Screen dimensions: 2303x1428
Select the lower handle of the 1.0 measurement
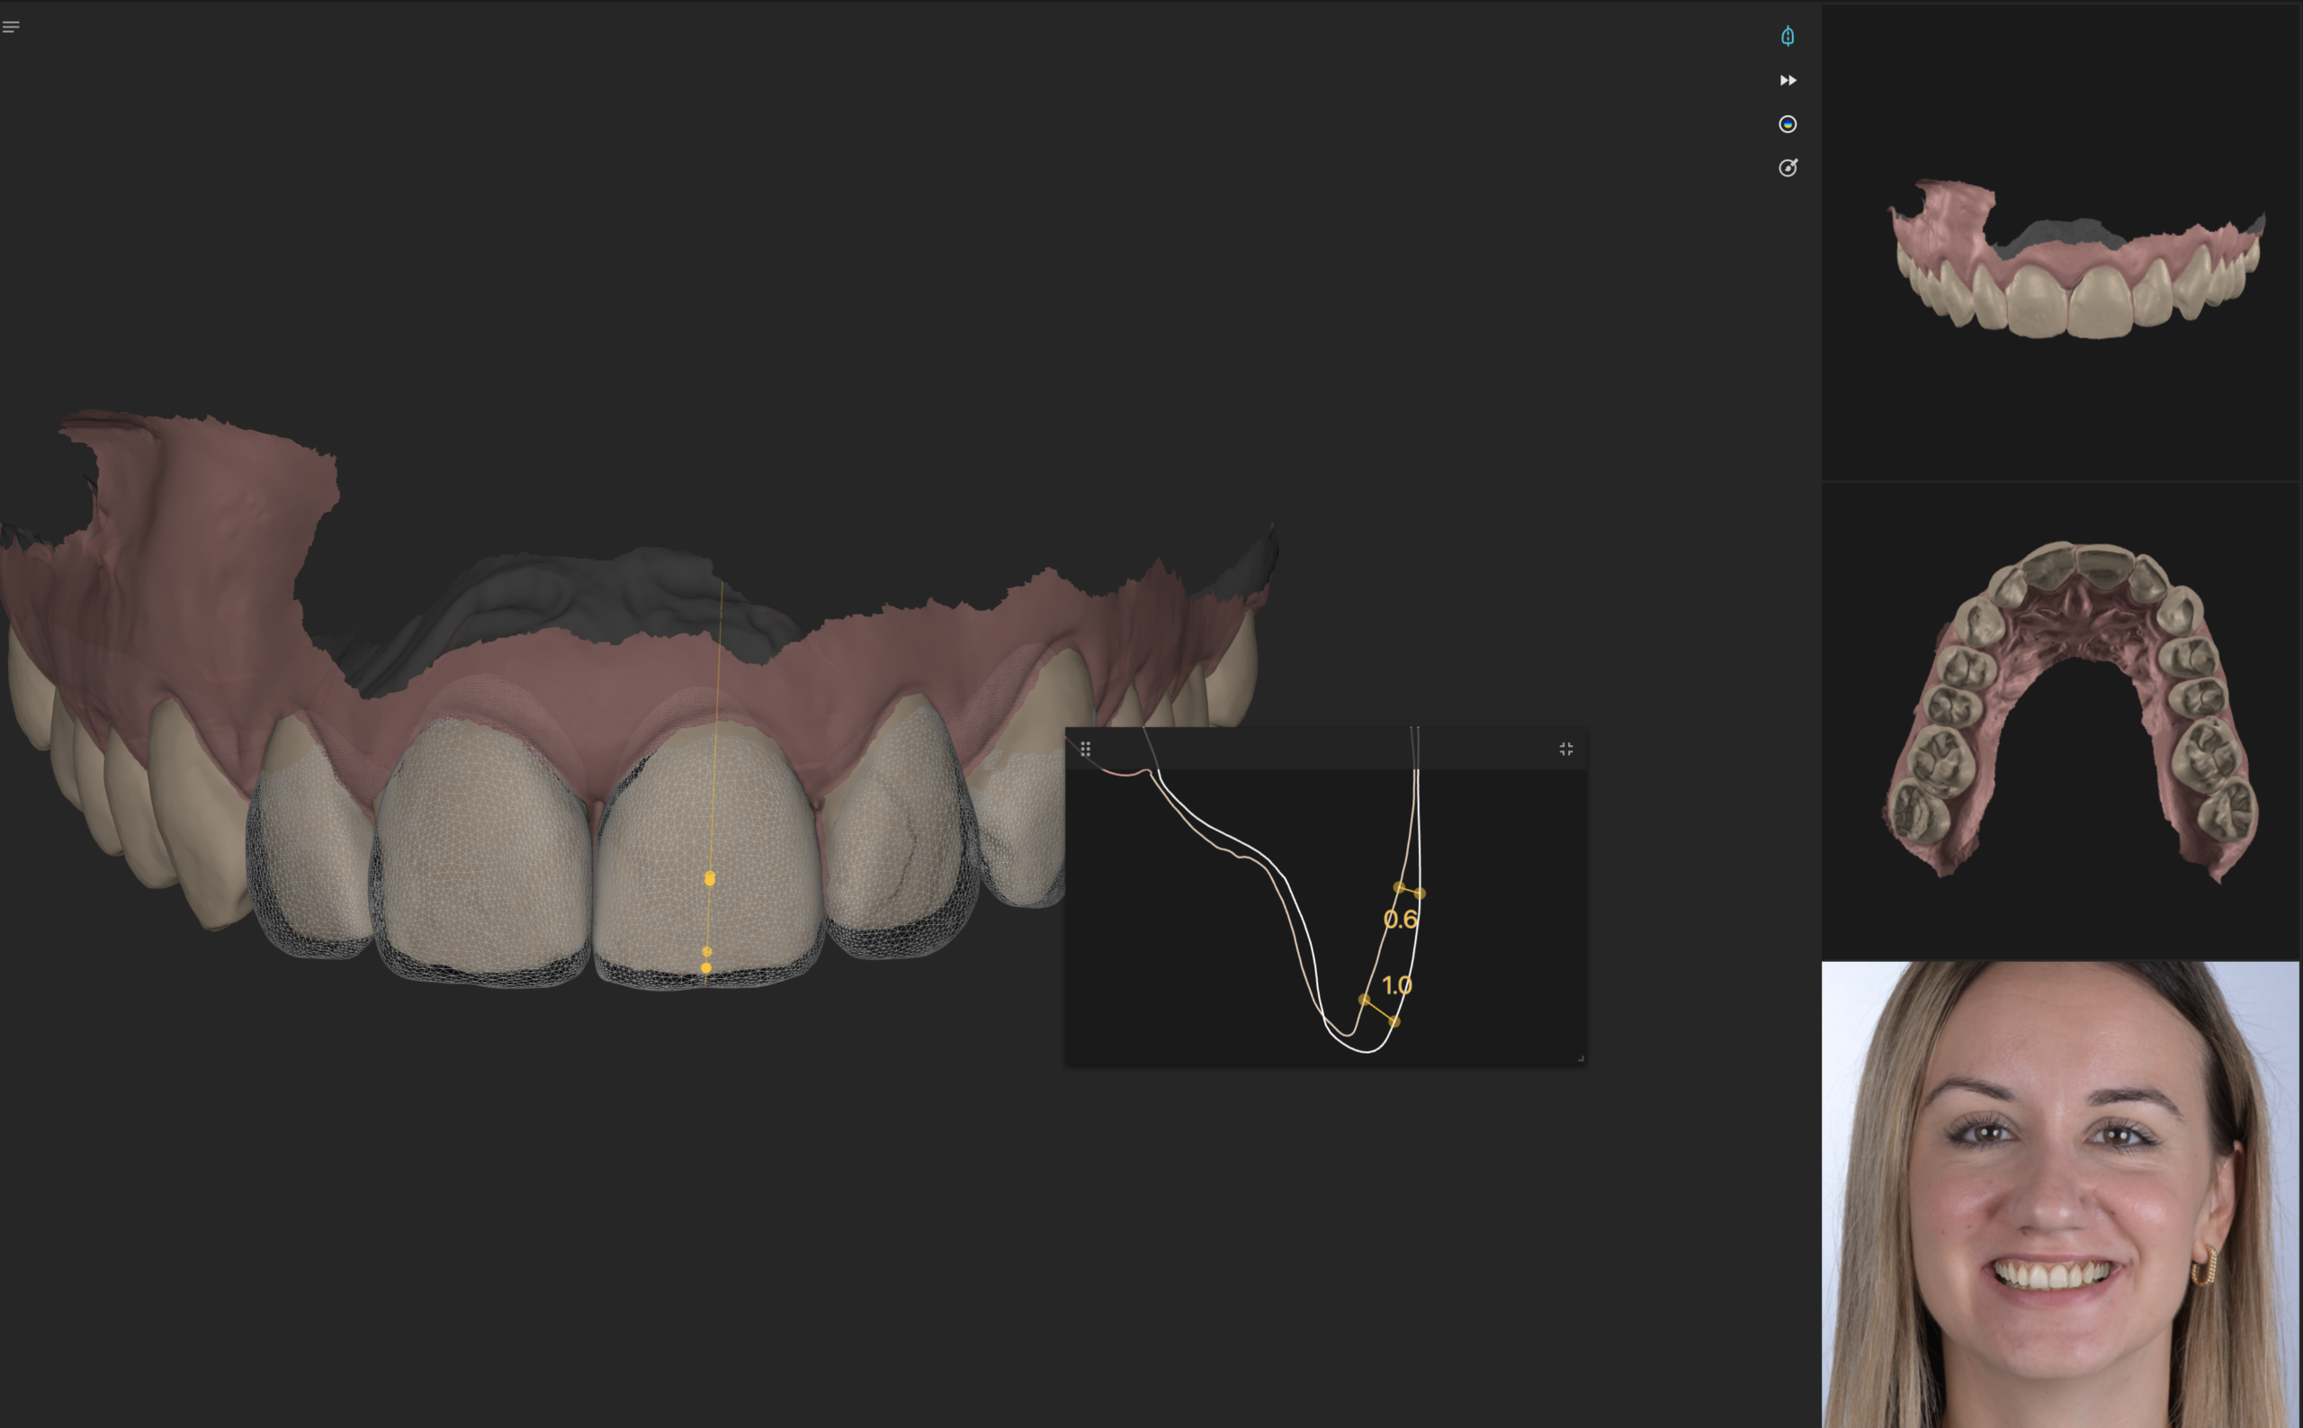[1394, 1022]
